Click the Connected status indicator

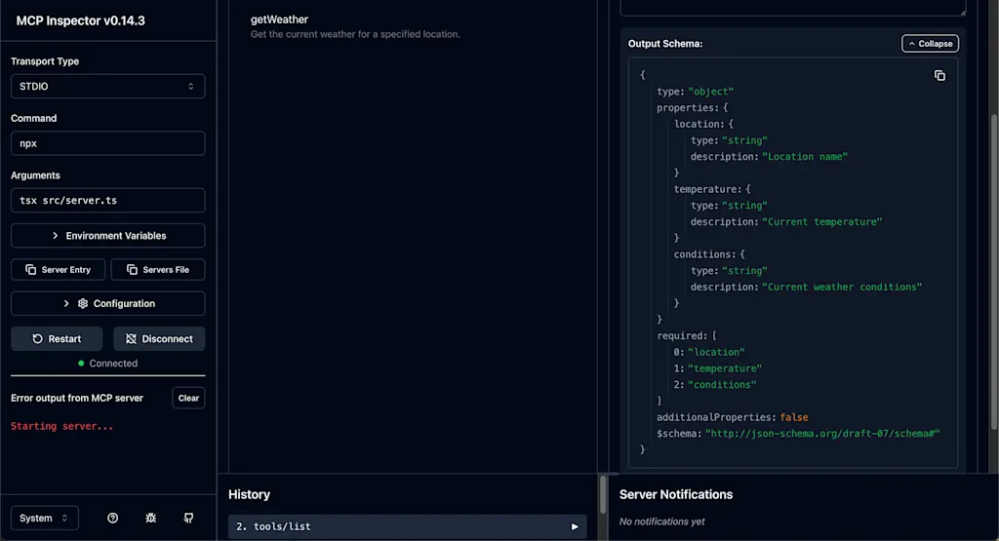(107, 364)
